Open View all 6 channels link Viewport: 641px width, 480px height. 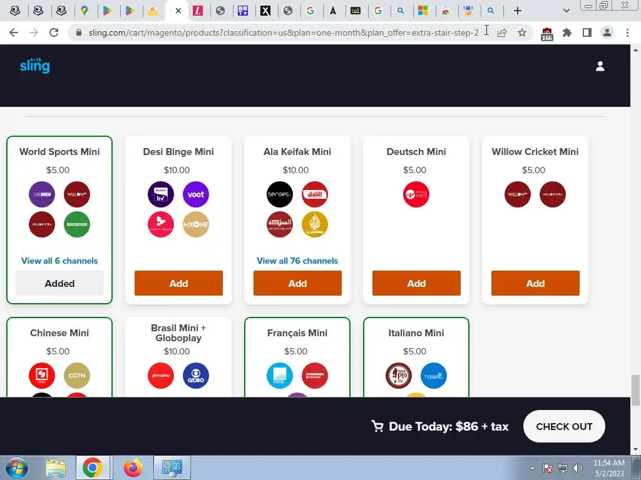(x=59, y=261)
